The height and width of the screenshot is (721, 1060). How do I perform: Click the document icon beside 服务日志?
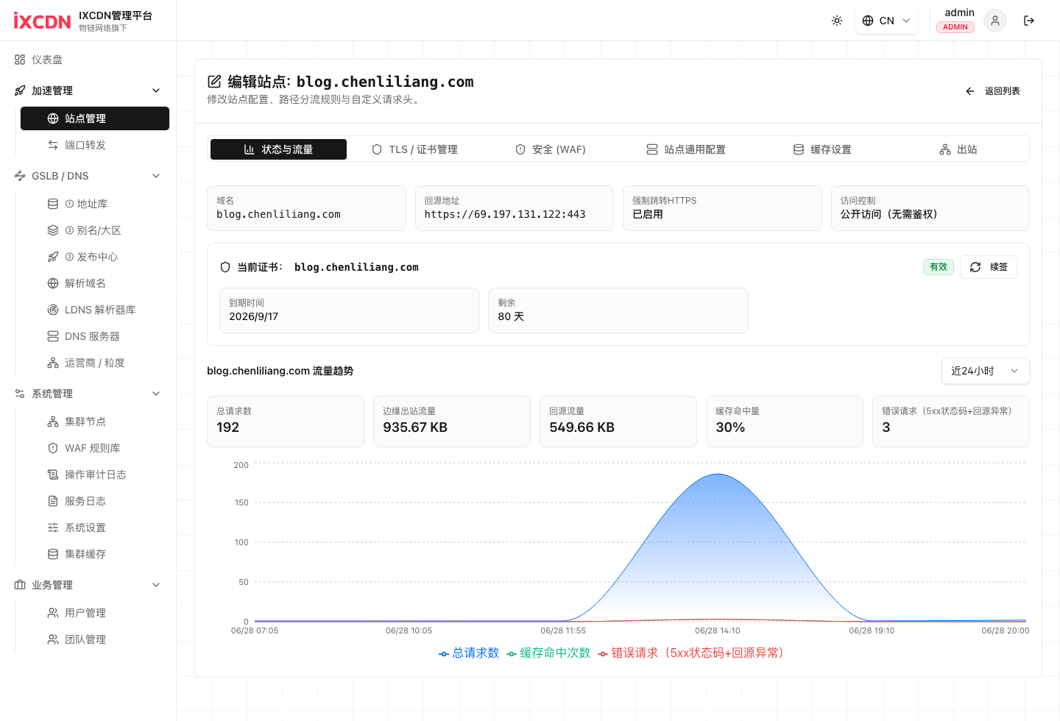[53, 501]
